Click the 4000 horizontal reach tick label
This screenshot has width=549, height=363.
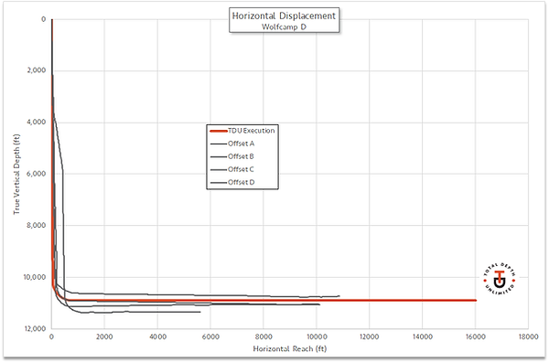[157, 336]
